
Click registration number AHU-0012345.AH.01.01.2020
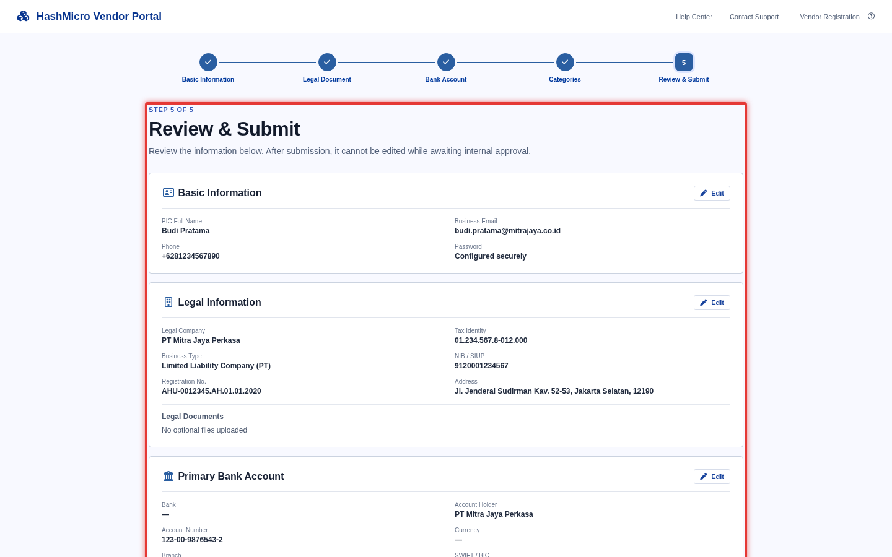pos(211,391)
